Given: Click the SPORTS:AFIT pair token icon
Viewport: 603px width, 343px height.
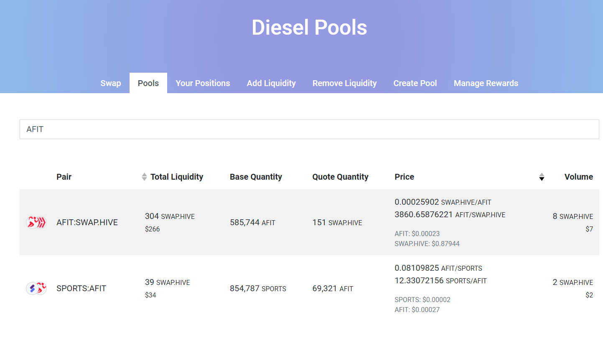Looking at the screenshot, I should tap(36, 288).
